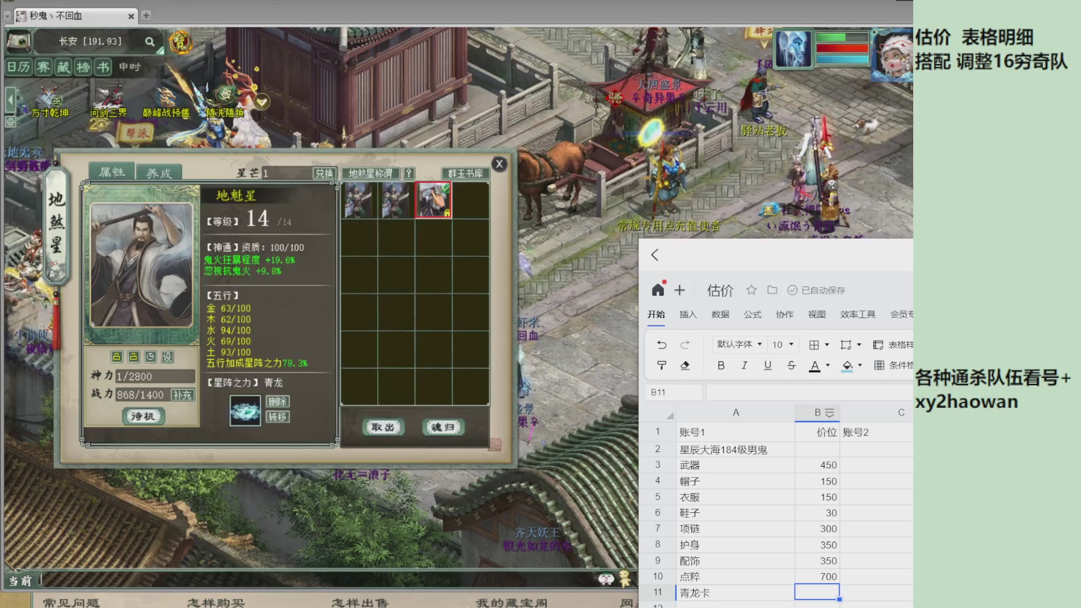Select cell containing 青龙卡
Viewport: 1081px width, 608px height.
735,593
